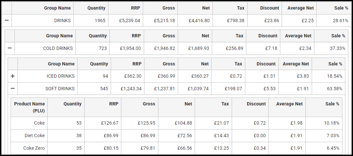Click the Coke Zero product name

34,148
